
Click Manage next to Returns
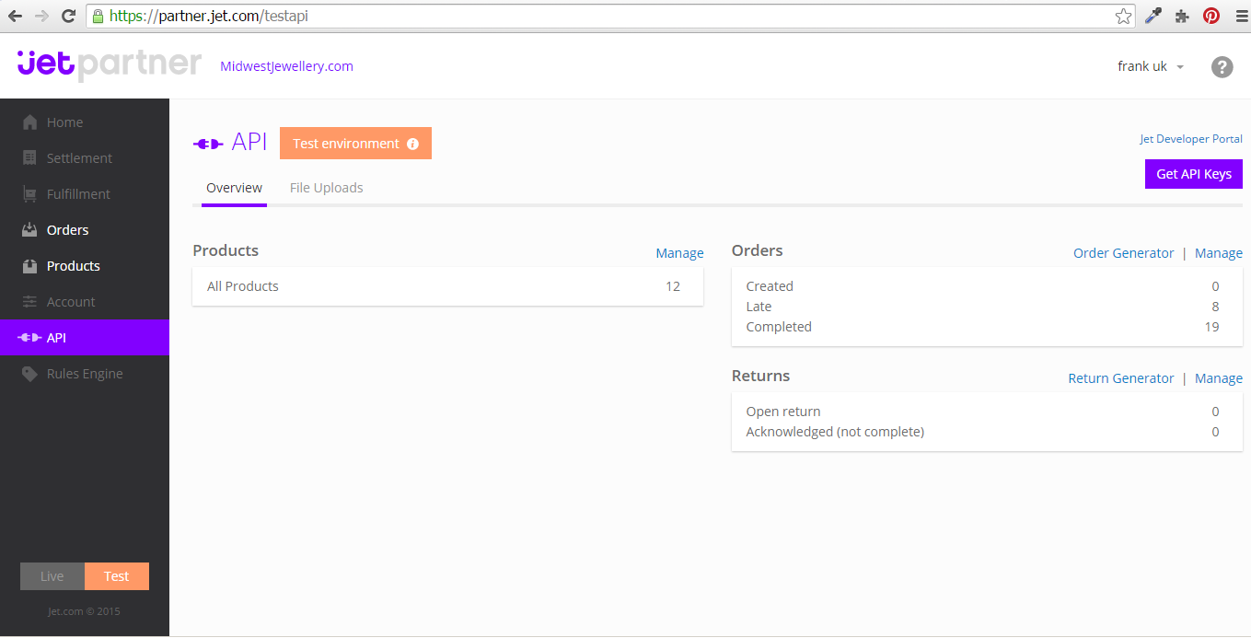(x=1219, y=378)
